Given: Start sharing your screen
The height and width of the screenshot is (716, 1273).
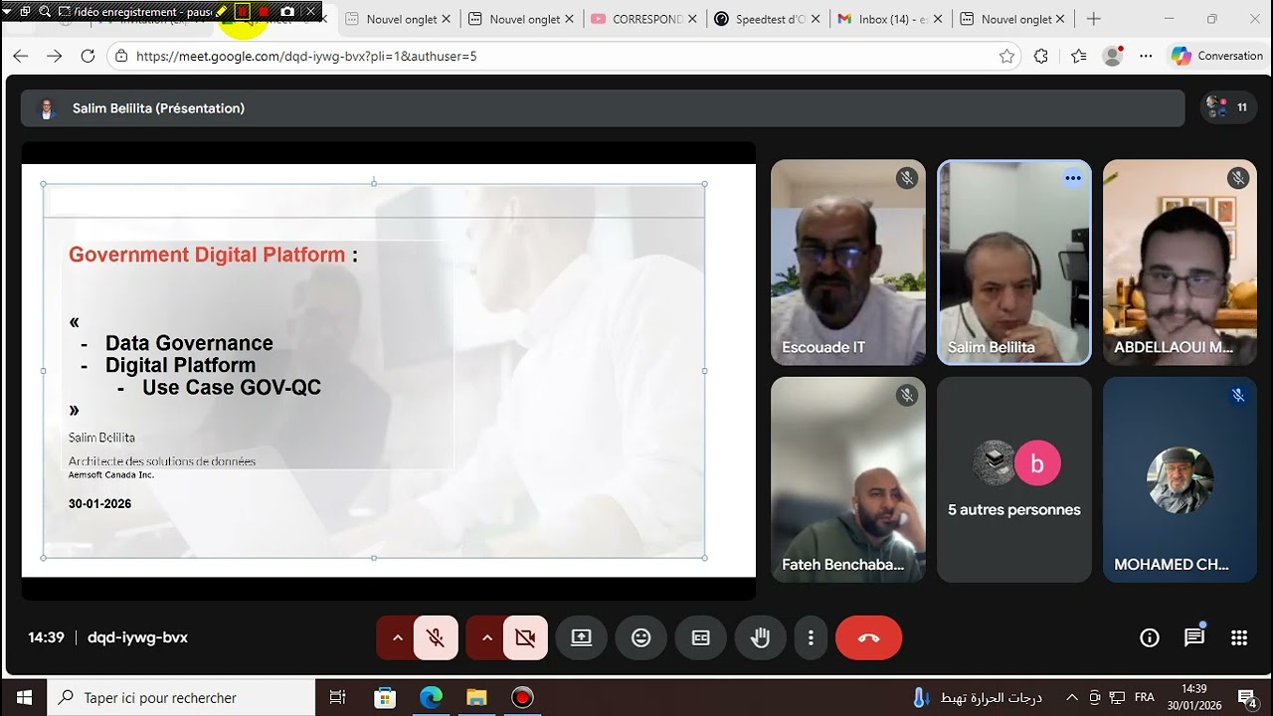Looking at the screenshot, I should point(581,638).
